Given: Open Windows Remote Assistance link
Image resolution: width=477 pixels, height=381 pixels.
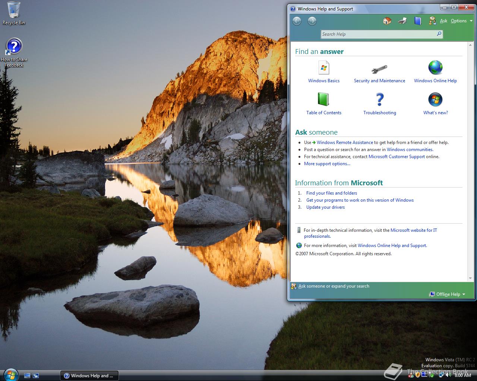Looking at the screenshot, I should 345,143.
